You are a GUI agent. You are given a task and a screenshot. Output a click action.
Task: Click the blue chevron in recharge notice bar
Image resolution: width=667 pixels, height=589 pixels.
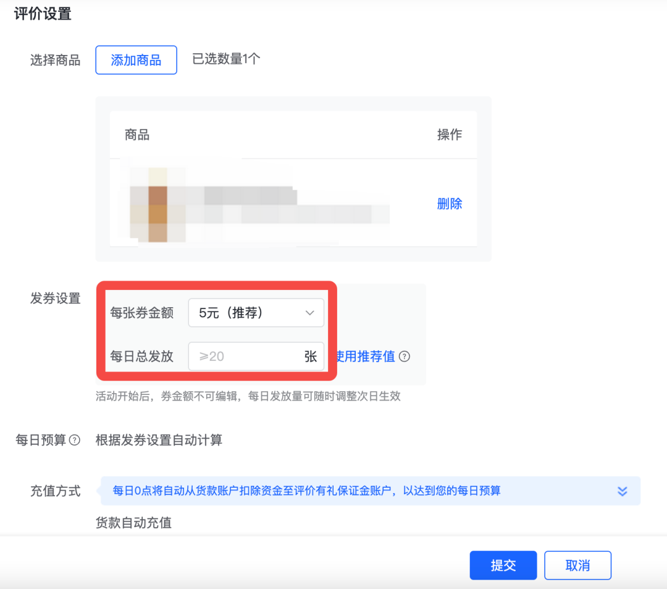point(623,490)
